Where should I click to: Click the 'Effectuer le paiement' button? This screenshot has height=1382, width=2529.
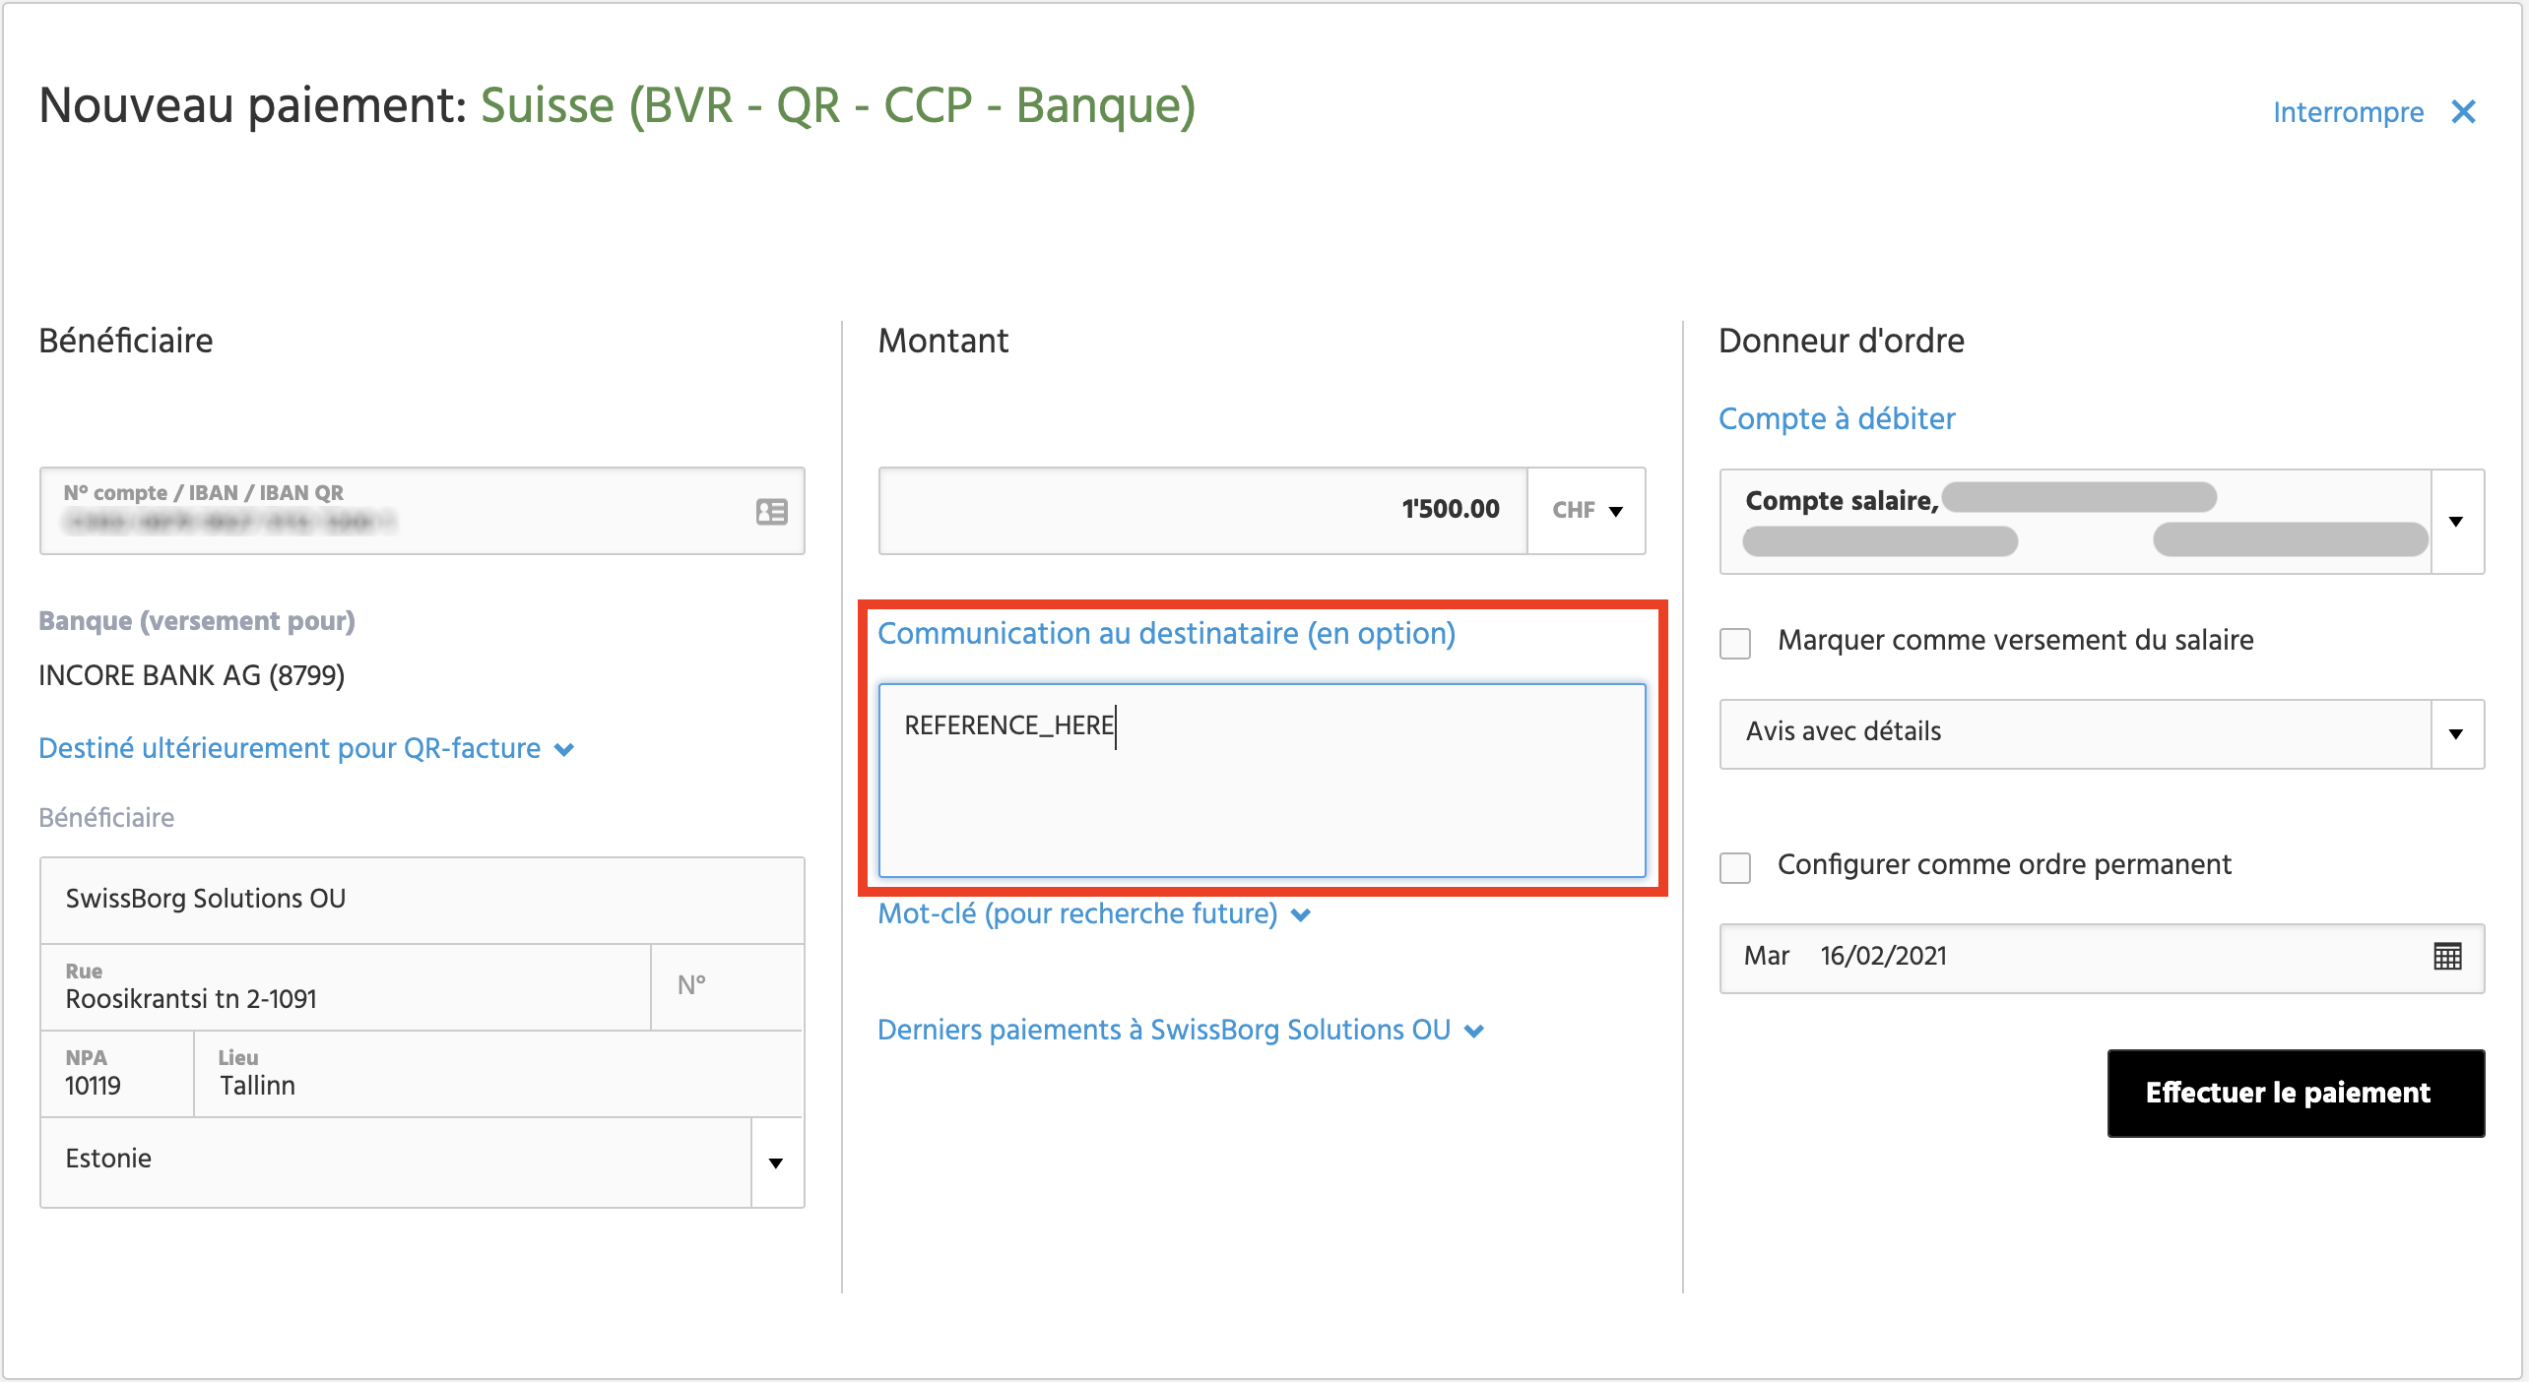[2295, 1093]
